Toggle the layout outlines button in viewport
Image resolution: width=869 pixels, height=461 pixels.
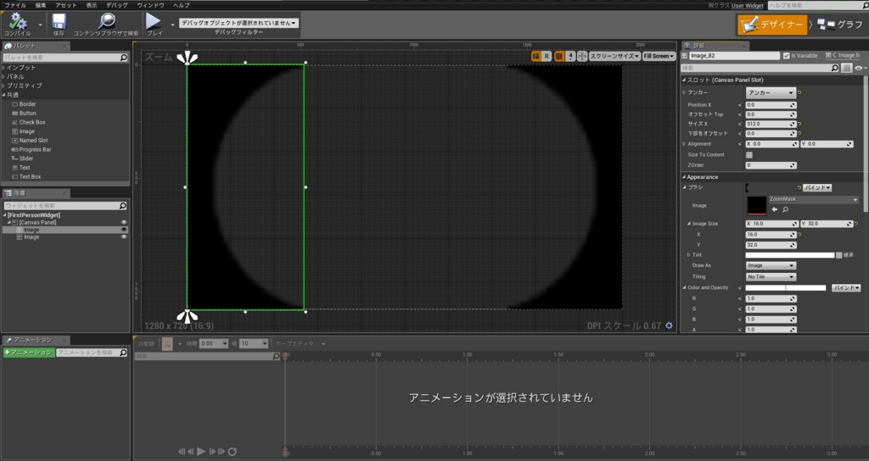click(536, 56)
